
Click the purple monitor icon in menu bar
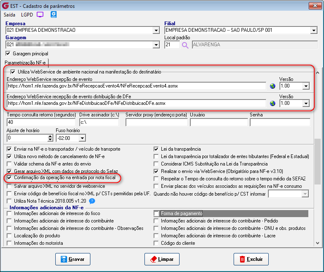40,15
